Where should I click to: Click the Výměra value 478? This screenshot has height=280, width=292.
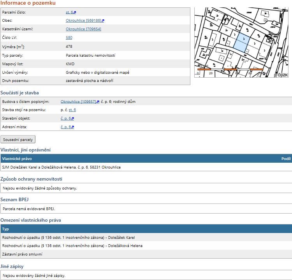click(69, 47)
